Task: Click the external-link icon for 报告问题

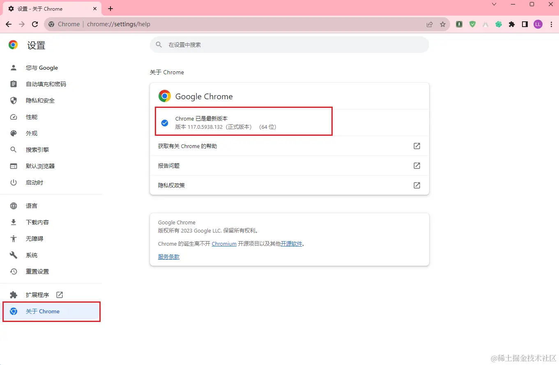Action: (417, 166)
